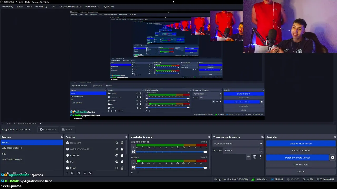Toggle lock on OTRO MAS source
Screen dimensions: 337x189
point(122,143)
